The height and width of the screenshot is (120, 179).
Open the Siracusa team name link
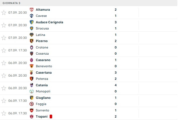pos(42,28)
